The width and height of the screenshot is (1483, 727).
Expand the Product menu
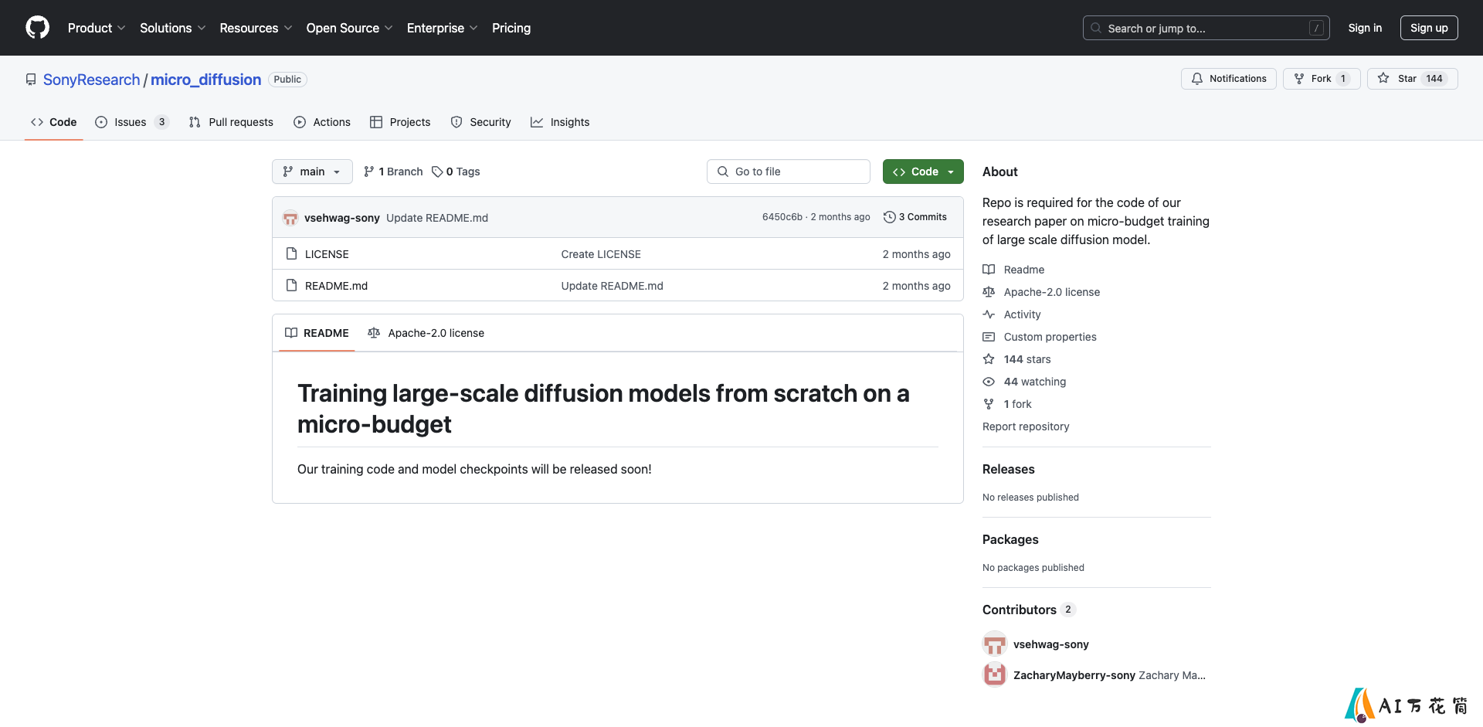tap(96, 28)
